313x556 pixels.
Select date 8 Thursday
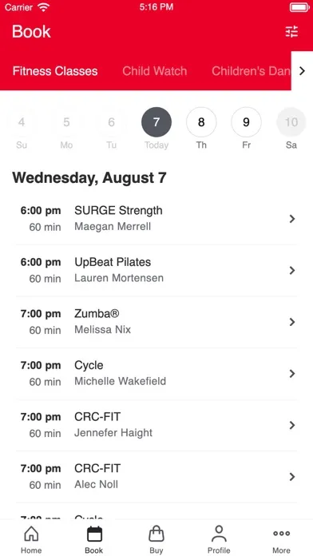pos(201,122)
